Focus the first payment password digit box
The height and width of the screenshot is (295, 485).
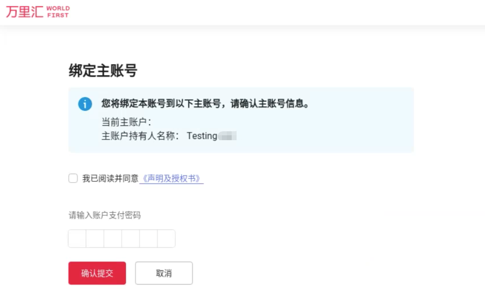click(x=77, y=239)
